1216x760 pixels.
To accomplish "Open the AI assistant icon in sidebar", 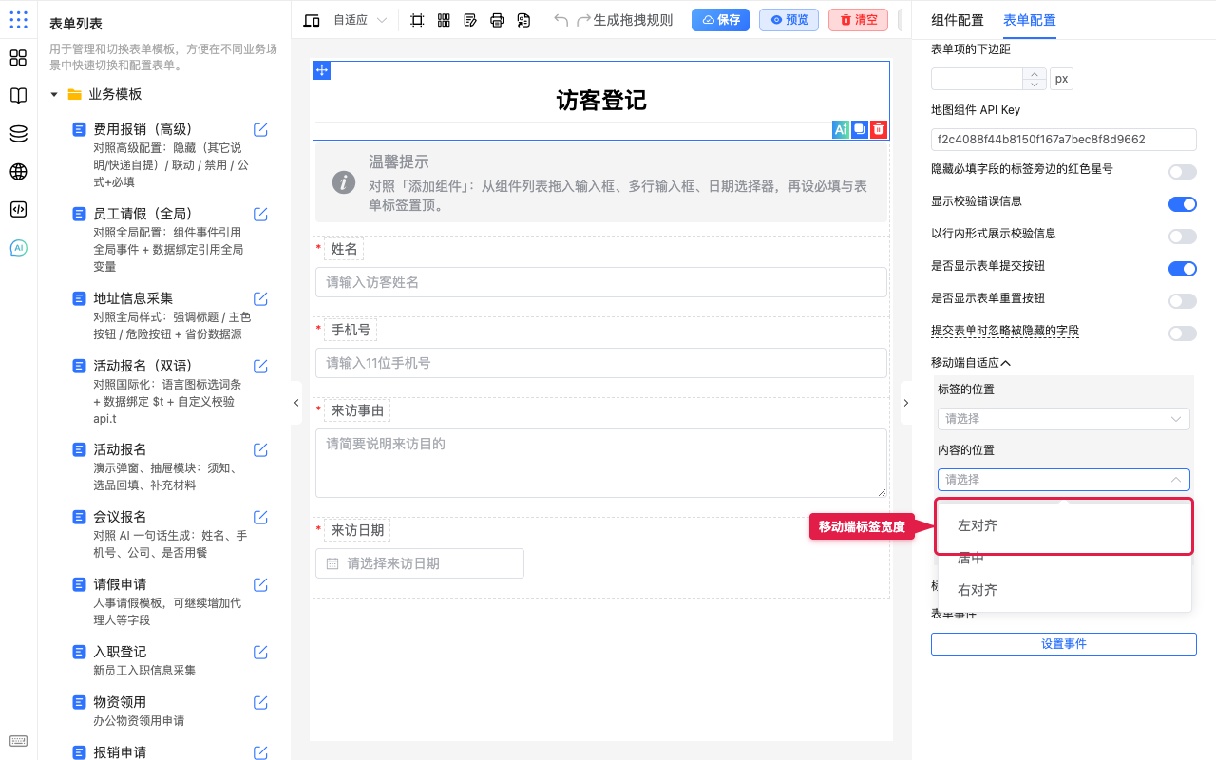I will point(18,248).
